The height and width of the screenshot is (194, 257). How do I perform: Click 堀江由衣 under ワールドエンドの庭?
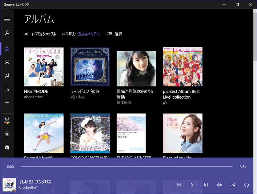[x=77, y=97]
